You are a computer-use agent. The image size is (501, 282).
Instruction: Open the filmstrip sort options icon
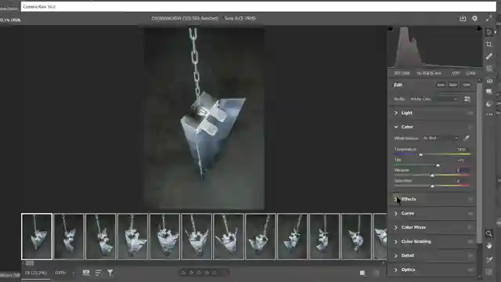tap(98, 273)
